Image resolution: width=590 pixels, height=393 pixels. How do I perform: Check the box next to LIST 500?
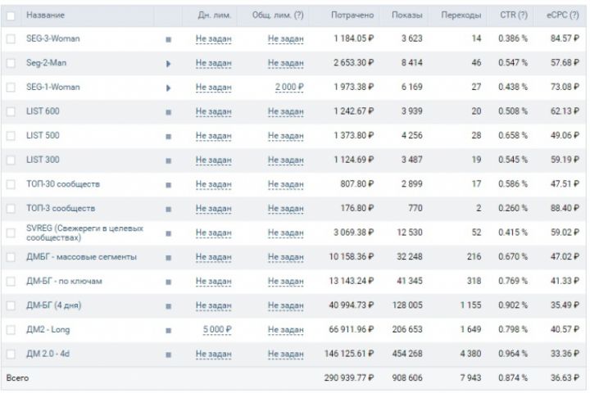[x=11, y=135]
